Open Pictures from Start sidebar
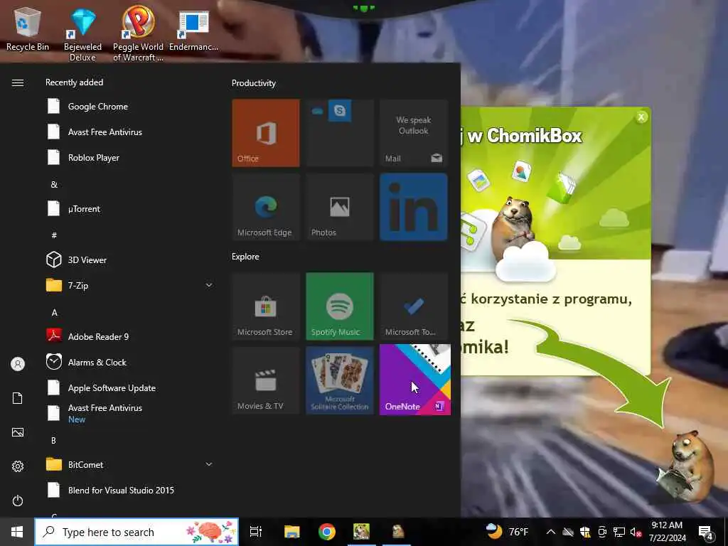 [x=18, y=432]
